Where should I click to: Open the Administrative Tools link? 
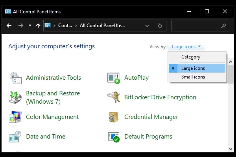tap(53, 78)
